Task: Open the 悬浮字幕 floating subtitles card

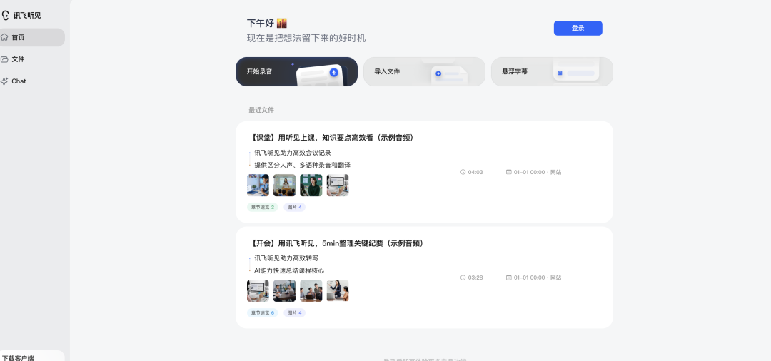Action: coord(552,72)
